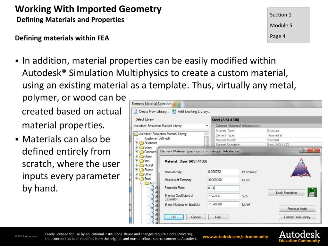This screenshot has width=328, height=246.
Task: Select the [Customer Defined] tree entry
Action: point(157,138)
